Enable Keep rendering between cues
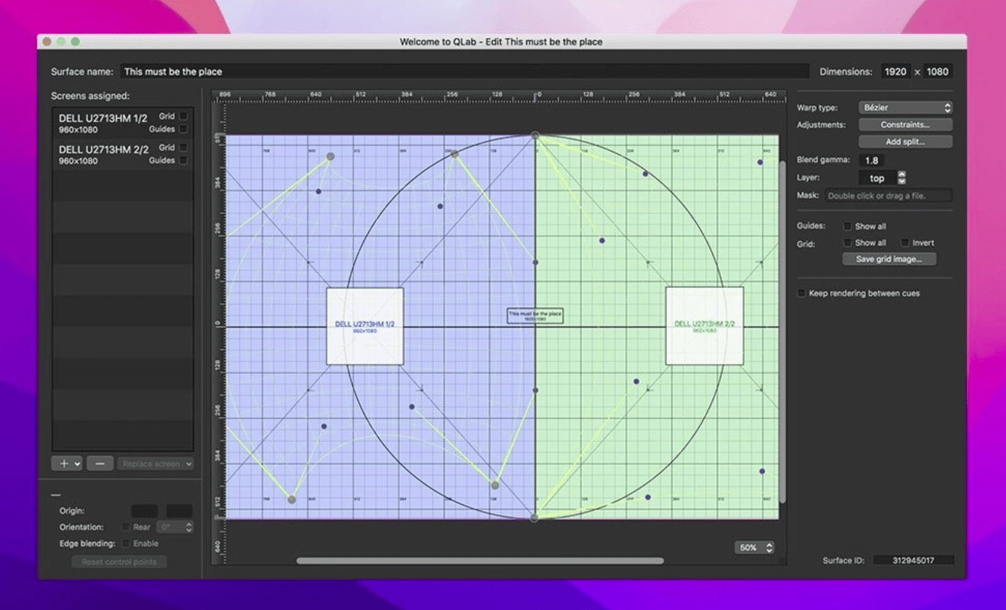 801,293
